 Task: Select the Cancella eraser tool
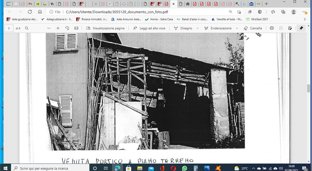click(253, 28)
